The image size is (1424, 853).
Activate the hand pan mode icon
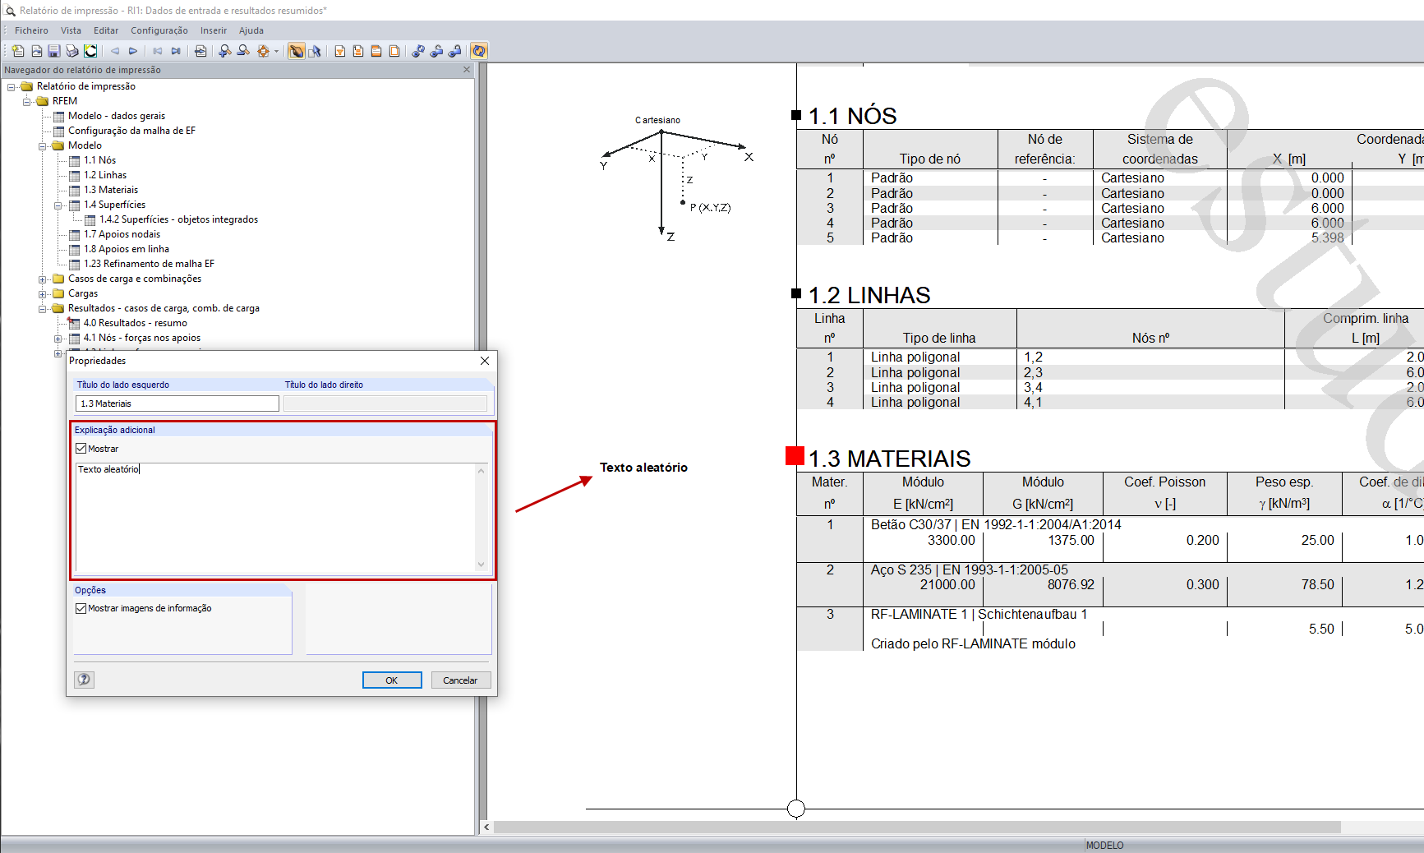pos(297,51)
